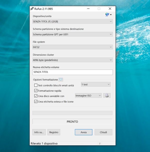Click the hash symbol in status bar
This screenshot has width=150, height=152.
click(x=100, y=144)
